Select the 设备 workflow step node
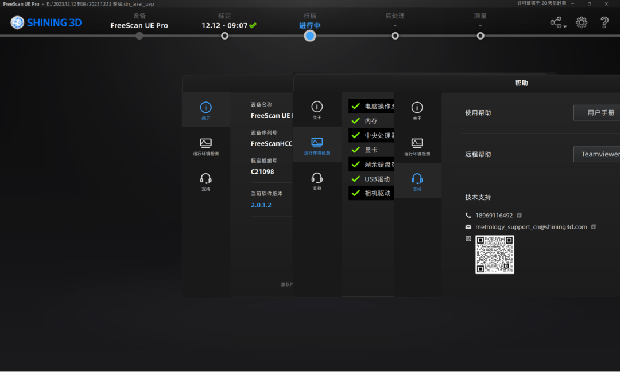This screenshot has width=620, height=372. 139,36
